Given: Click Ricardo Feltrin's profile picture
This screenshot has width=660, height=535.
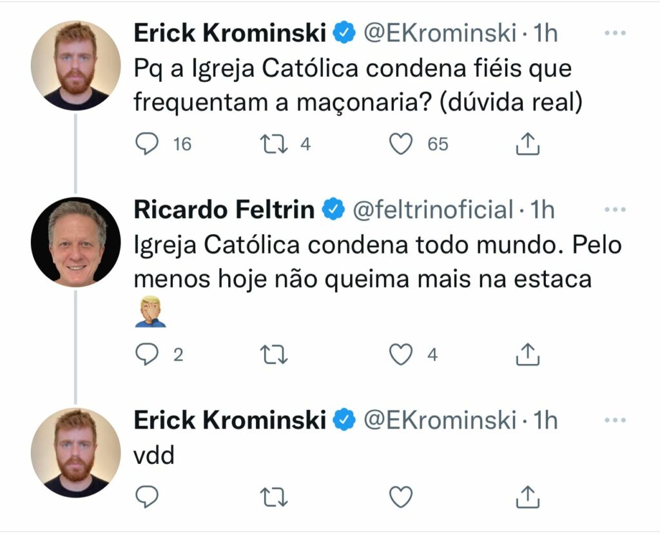Looking at the screenshot, I should 76,242.
